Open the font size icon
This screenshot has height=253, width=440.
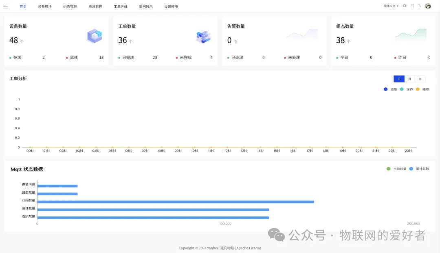pyautogui.click(x=420, y=6)
